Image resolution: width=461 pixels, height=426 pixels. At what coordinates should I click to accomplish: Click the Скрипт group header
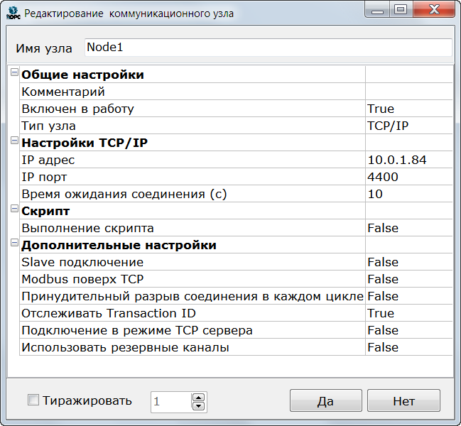pyautogui.click(x=45, y=211)
